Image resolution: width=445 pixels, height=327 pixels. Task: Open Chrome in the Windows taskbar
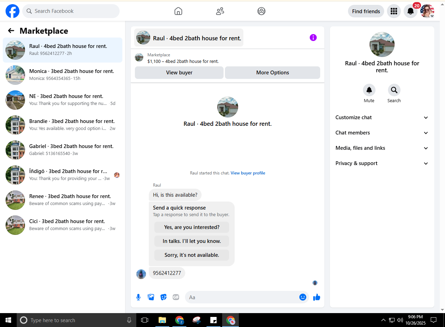pos(179,320)
